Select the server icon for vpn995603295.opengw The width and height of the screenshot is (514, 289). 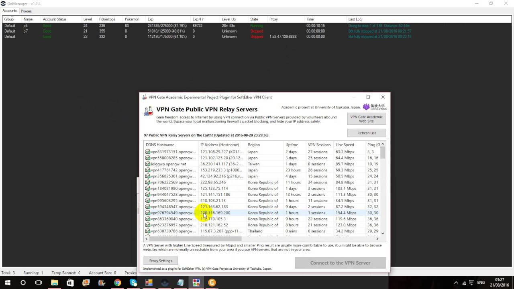click(x=148, y=201)
